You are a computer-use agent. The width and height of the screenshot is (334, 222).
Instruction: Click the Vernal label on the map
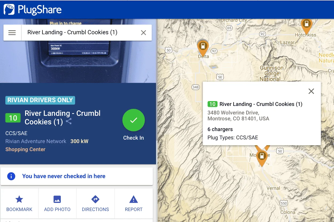[273, 188]
